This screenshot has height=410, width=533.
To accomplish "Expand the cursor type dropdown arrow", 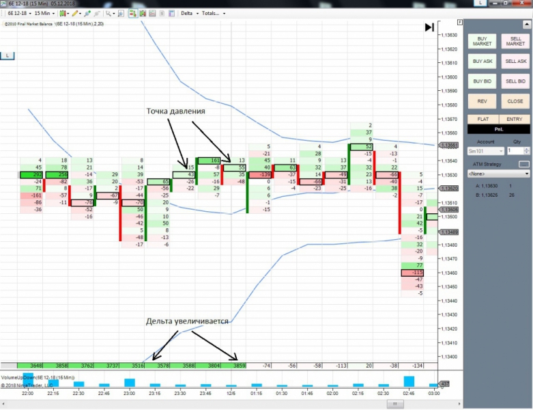I will 113,14.
